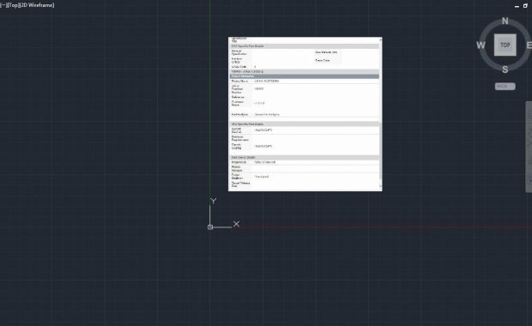Viewport: 532px width, 326px height.
Task: Minimize the drawing viewport window
Action: 517,6
